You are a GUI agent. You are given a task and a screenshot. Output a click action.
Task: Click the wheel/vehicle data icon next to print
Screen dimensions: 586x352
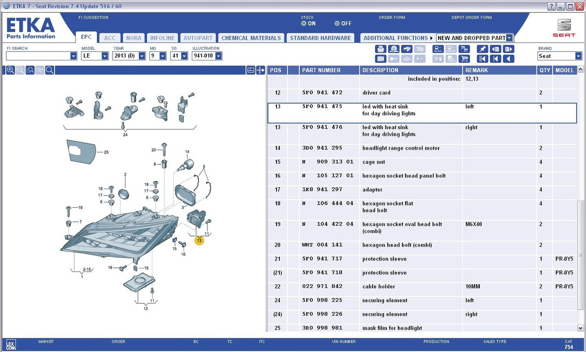click(x=394, y=49)
